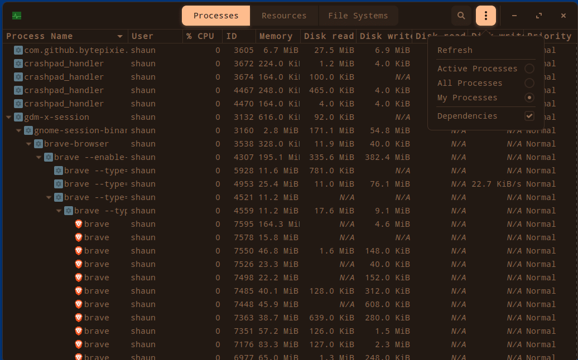Close the three-dot main menu button
Viewport: 578px width, 360px height.
(x=485, y=16)
